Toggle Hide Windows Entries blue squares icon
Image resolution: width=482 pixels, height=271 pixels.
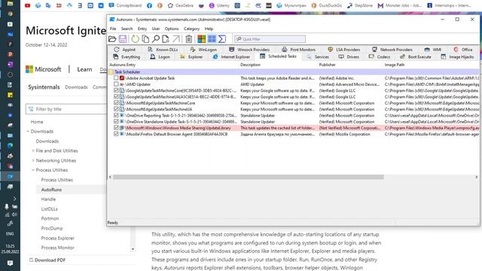tap(212, 39)
